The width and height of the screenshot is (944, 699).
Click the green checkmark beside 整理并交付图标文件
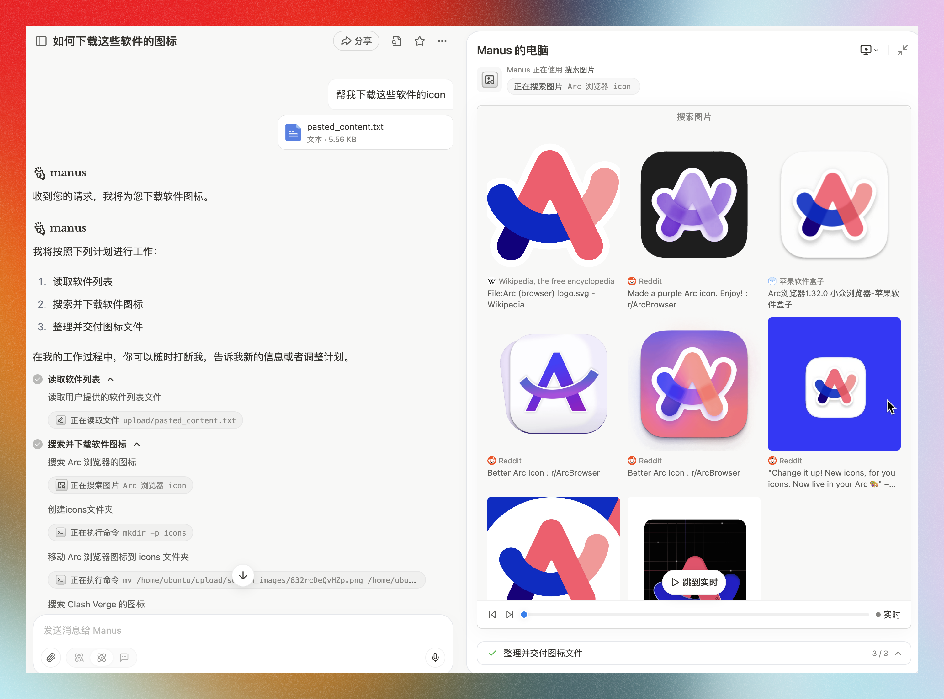coord(492,653)
